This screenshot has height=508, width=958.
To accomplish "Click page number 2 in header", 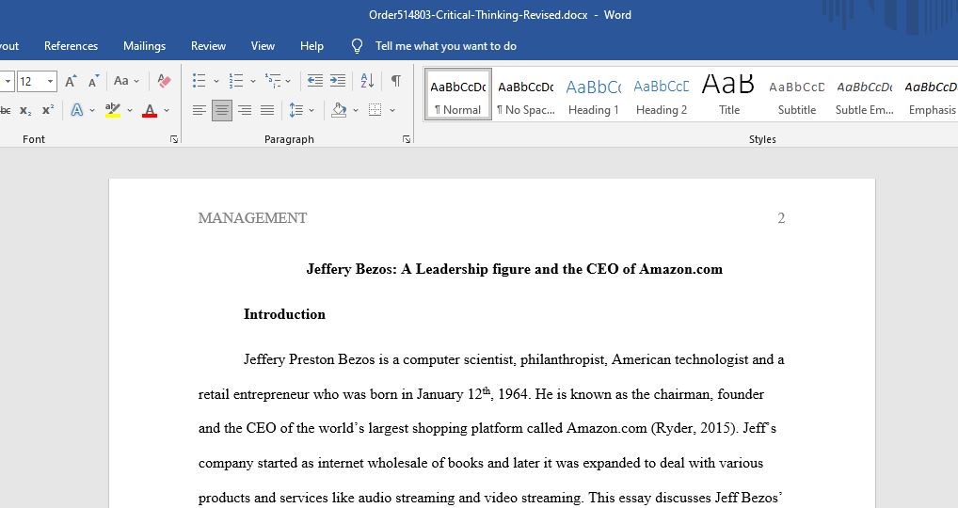I will click(781, 218).
